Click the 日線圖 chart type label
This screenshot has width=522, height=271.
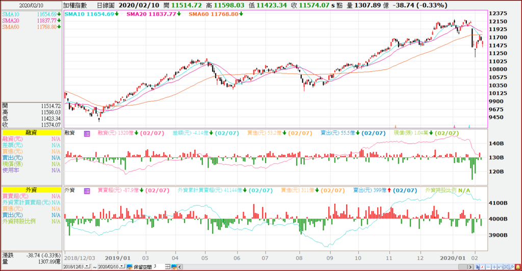click(106, 5)
